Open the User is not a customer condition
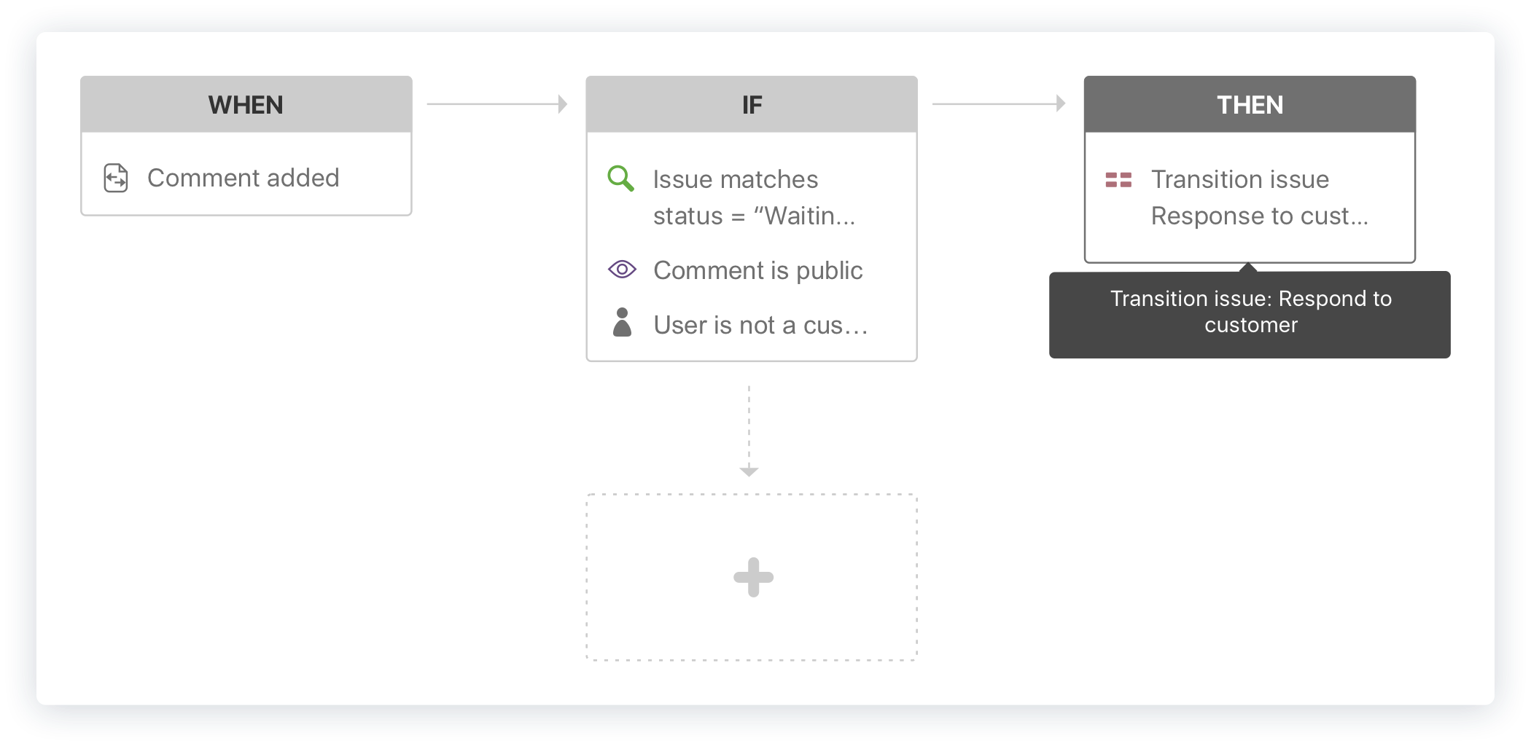The width and height of the screenshot is (1531, 746). point(760,325)
